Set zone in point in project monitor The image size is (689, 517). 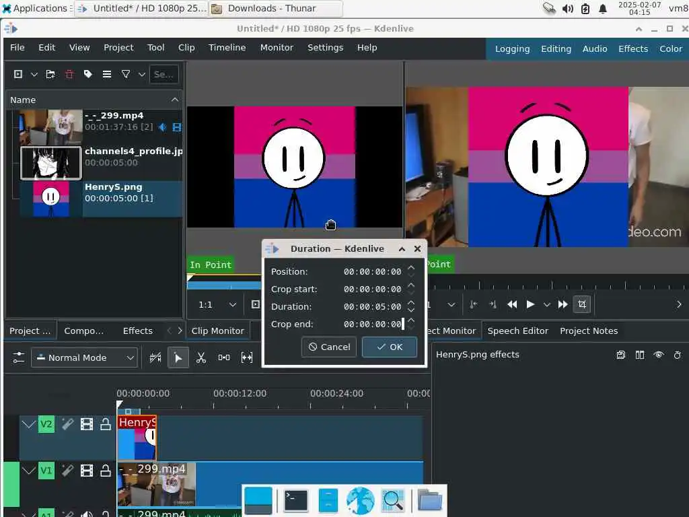point(474,304)
